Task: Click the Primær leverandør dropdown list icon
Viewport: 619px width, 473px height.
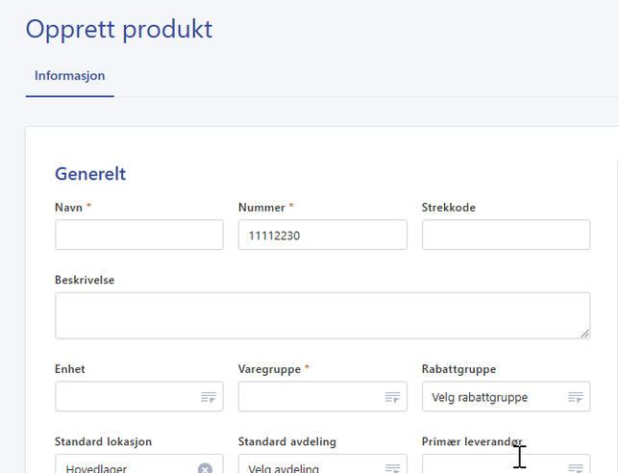Action: [575, 467]
